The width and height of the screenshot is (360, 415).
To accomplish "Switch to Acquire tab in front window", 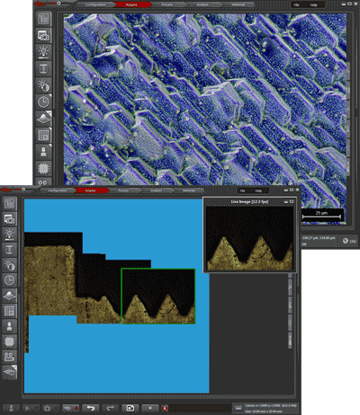I will pos(91,190).
